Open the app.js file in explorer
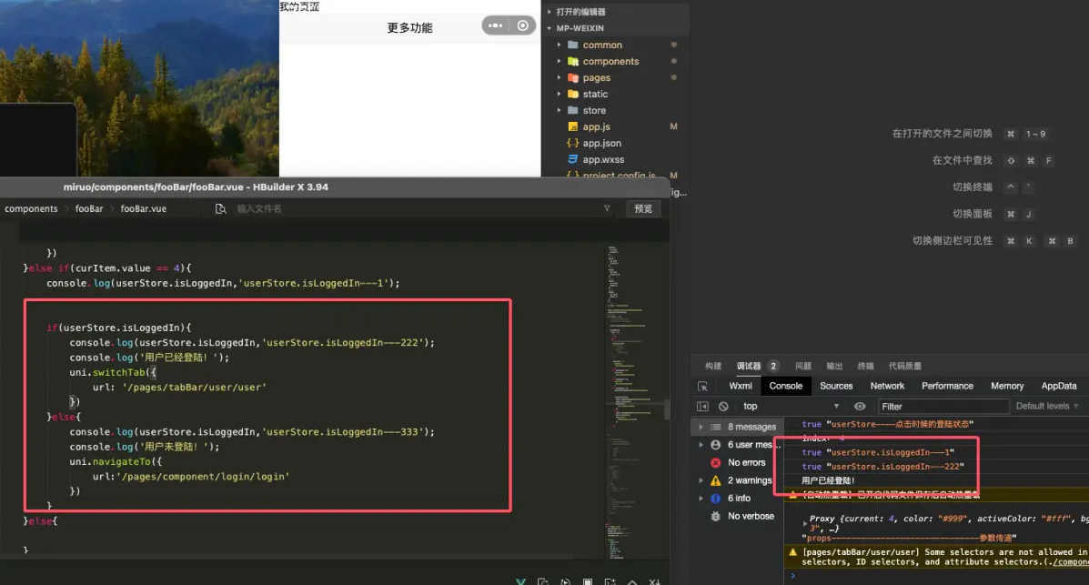 (x=596, y=126)
